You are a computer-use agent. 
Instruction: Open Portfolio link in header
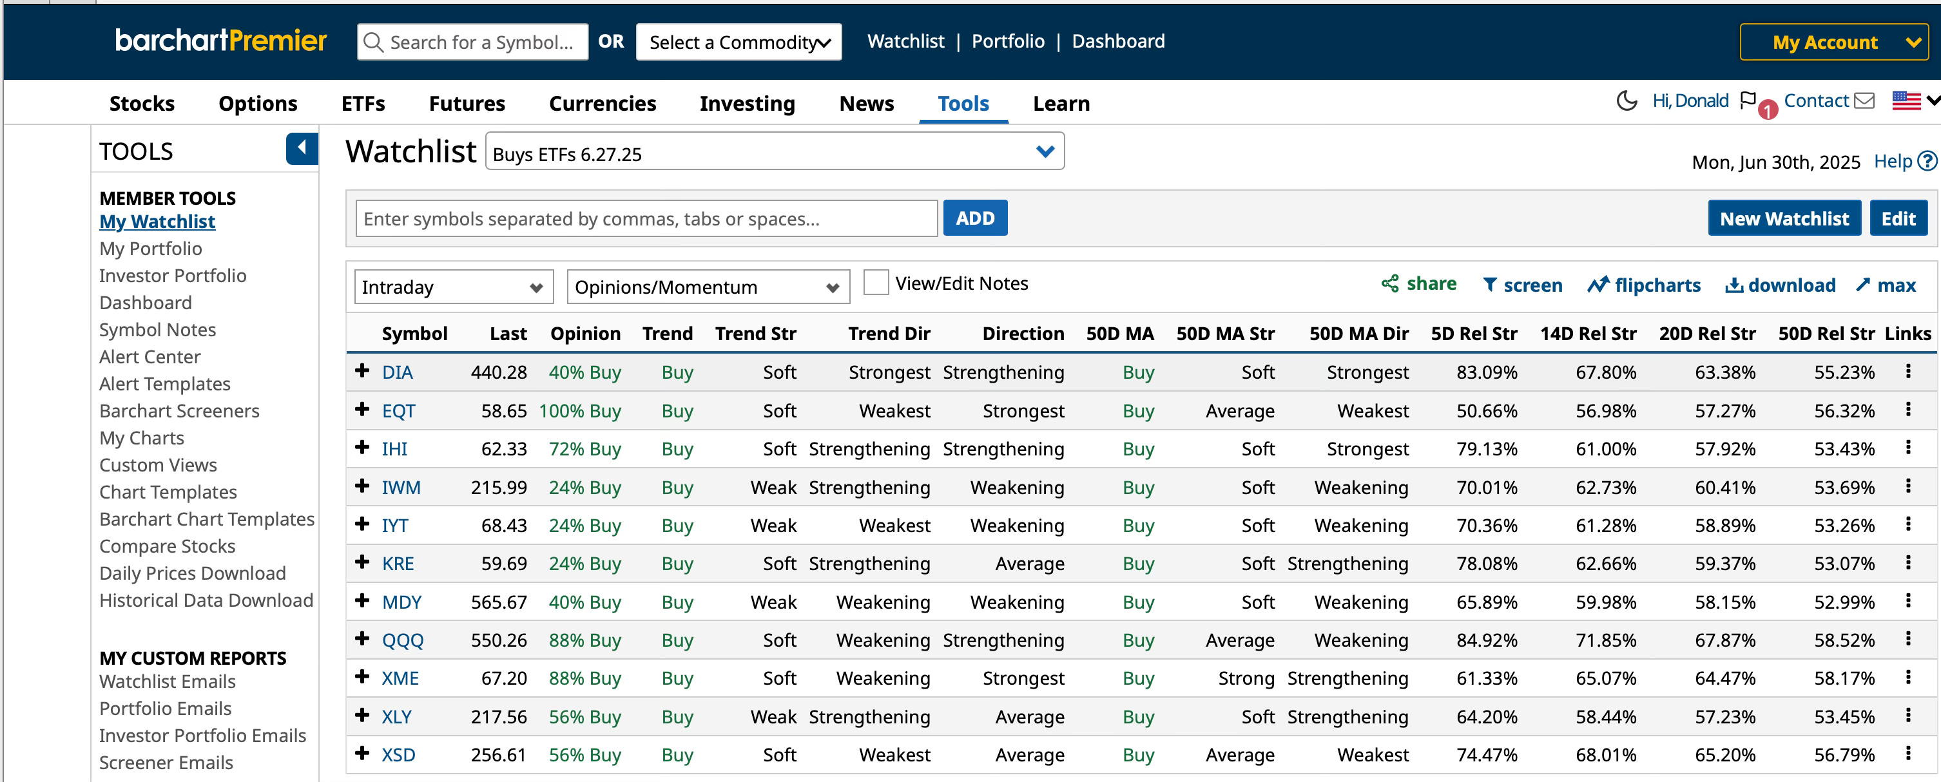click(1008, 41)
